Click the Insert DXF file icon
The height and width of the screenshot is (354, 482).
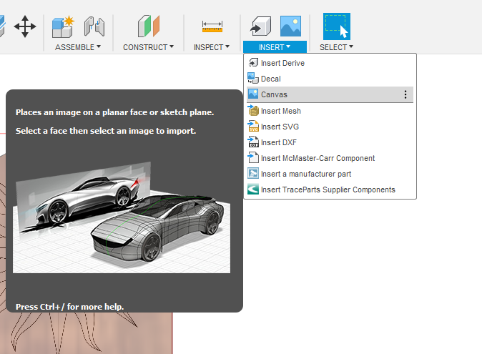(x=253, y=142)
